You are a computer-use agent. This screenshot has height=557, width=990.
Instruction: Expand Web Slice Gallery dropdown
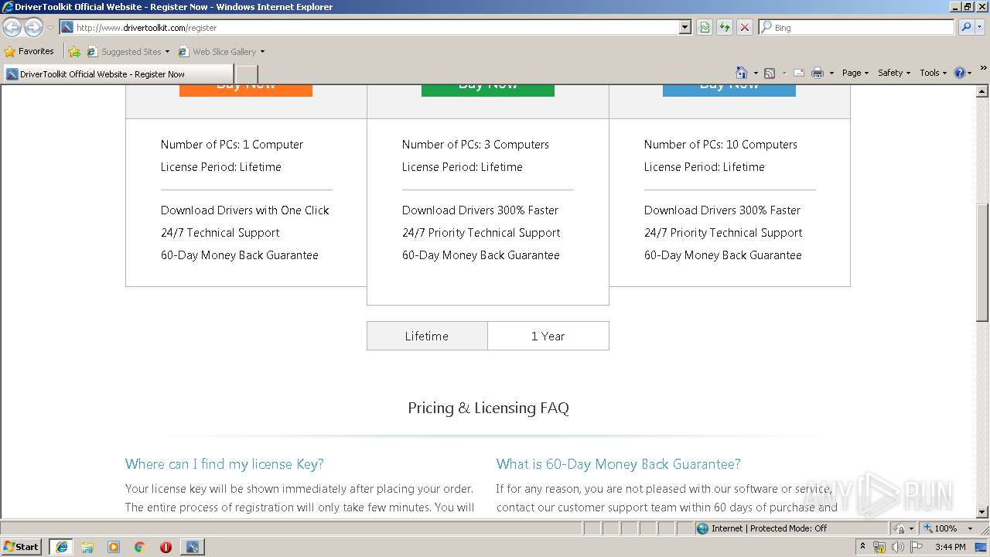click(262, 52)
